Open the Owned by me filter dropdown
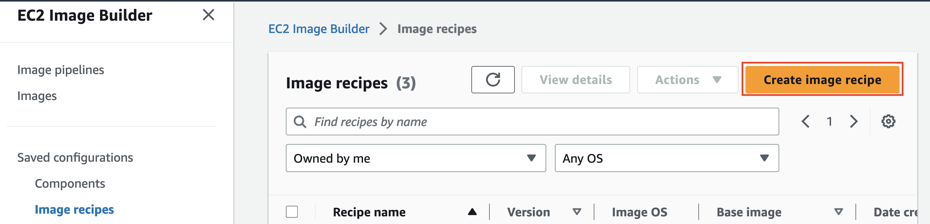The width and height of the screenshot is (930, 224). (x=415, y=158)
